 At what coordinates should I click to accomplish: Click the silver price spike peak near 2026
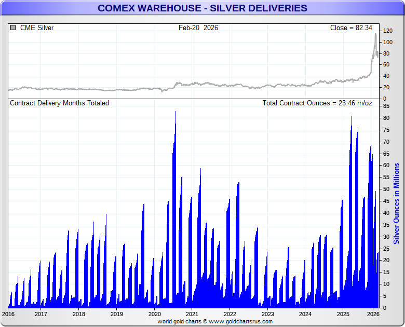point(375,35)
